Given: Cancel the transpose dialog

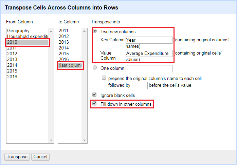Looking at the screenshot, I should click(x=40, y=157).
